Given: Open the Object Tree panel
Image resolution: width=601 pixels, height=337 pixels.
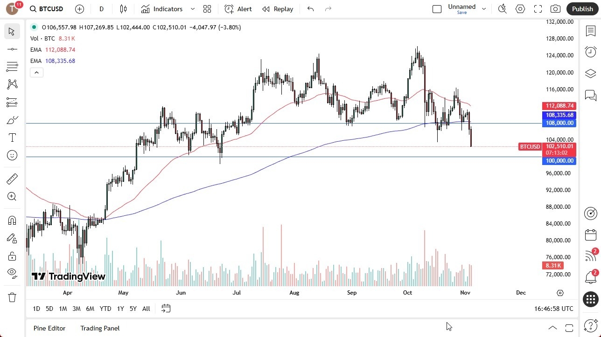Looking at the screenshot, I should pyautogui.click(x=590, y=74).
